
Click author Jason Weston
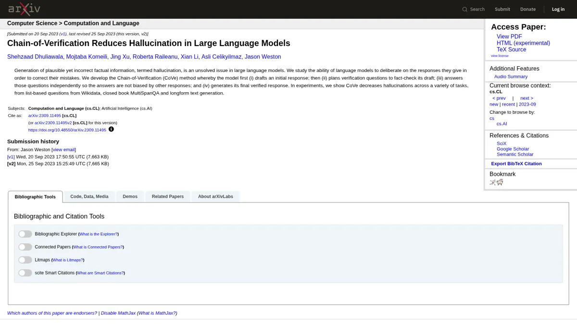click(263, 57)
